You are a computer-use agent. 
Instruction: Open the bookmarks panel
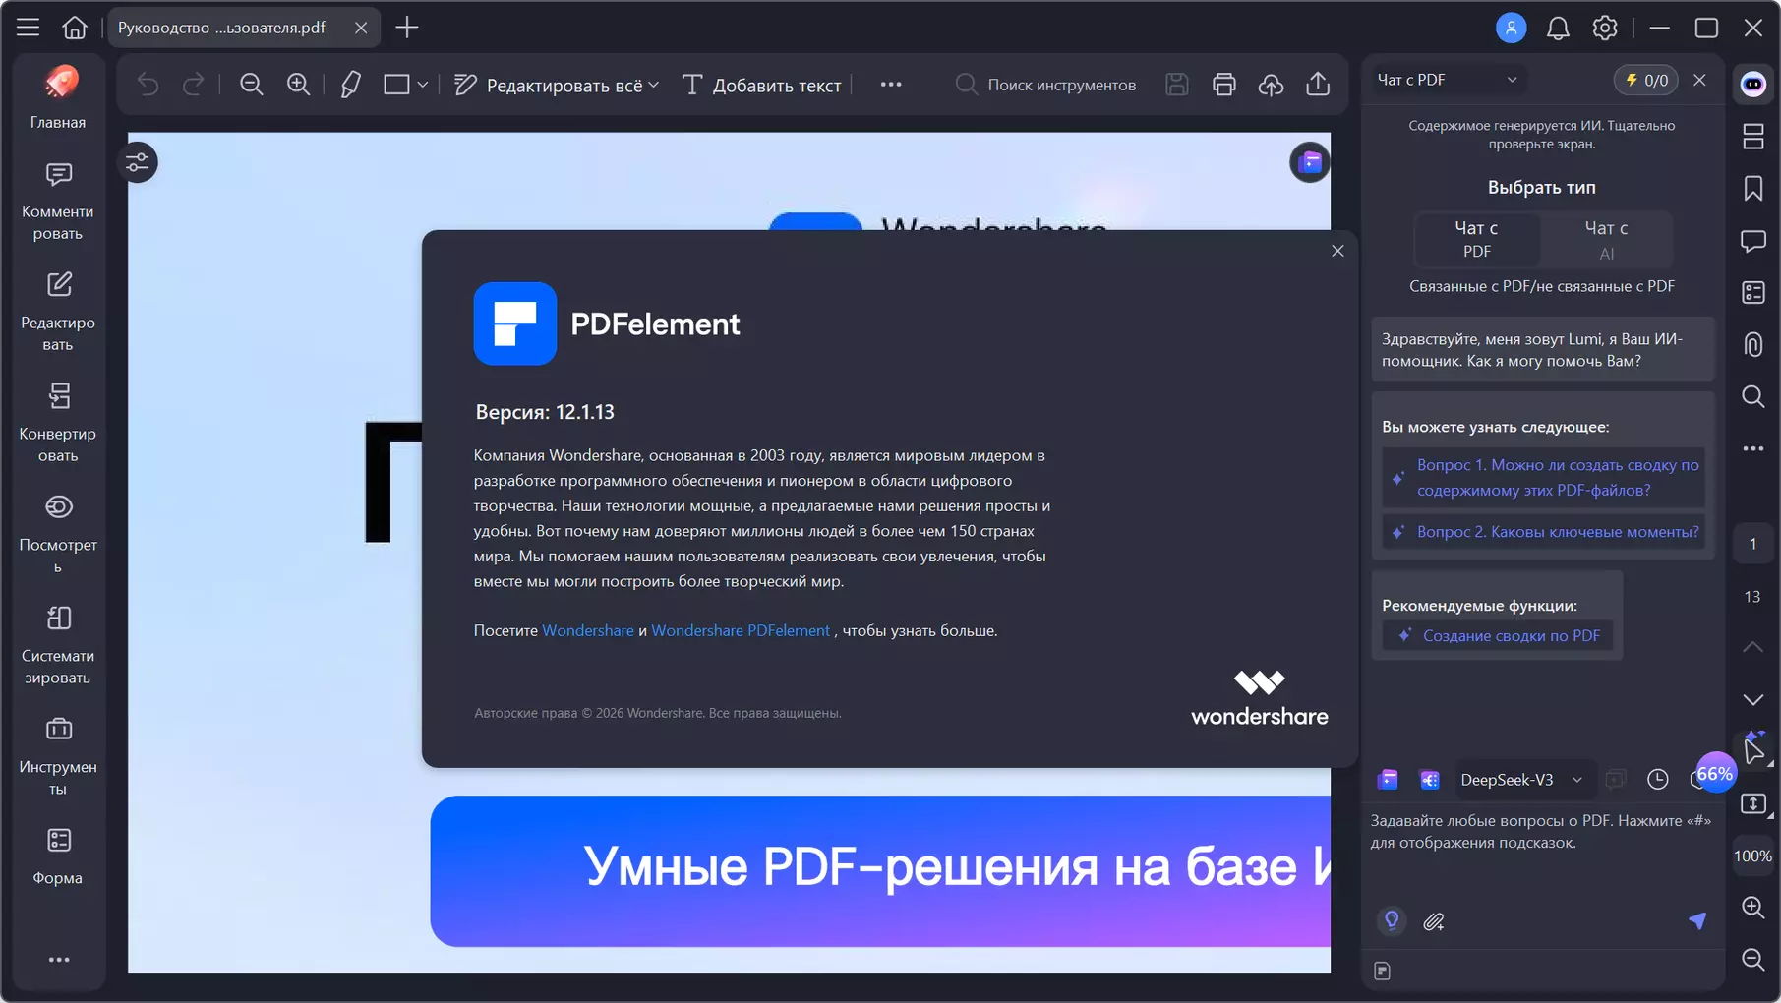point(1753,189)
